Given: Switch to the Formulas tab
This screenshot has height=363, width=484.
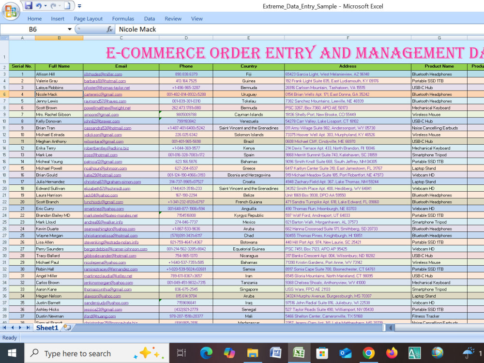Looking at the screenshot, I should click(123, 19).
